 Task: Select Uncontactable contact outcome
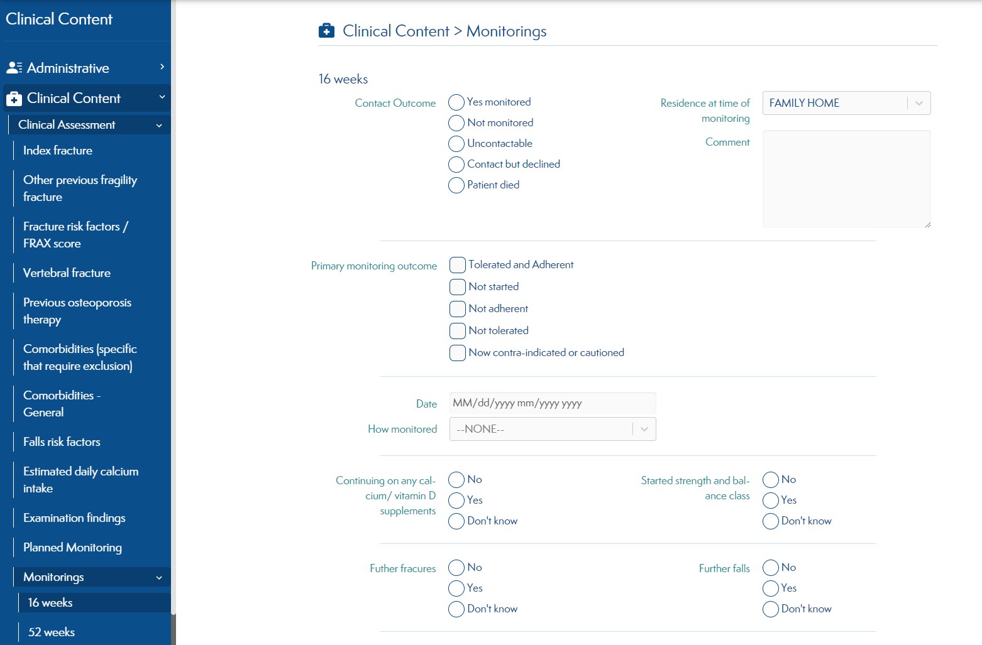[x=456, y=144]
